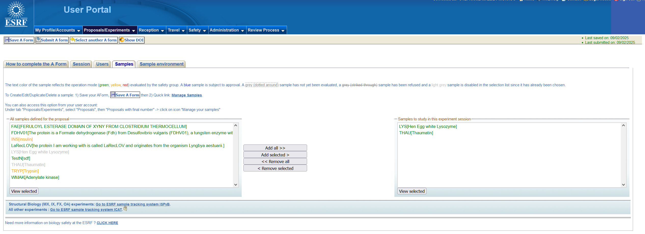
Task: Switch to the Session tab
Action: (x=81, y=64)
